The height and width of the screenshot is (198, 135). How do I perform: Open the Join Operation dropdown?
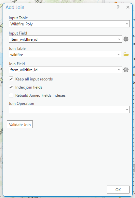click(69, 109)
